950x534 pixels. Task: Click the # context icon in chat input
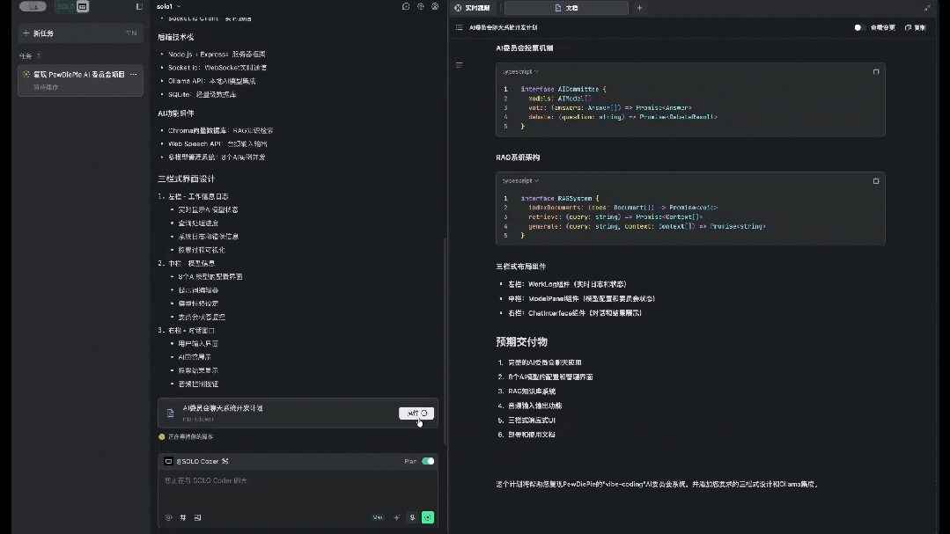[x=183, y=517]
